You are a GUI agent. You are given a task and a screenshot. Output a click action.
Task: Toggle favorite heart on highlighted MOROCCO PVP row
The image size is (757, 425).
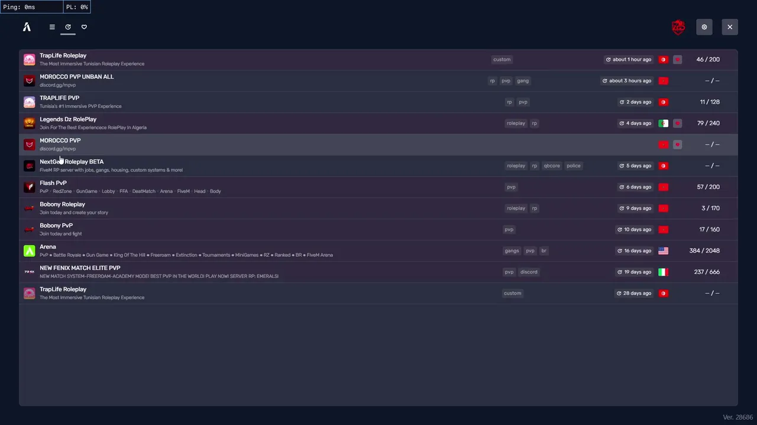678,145
